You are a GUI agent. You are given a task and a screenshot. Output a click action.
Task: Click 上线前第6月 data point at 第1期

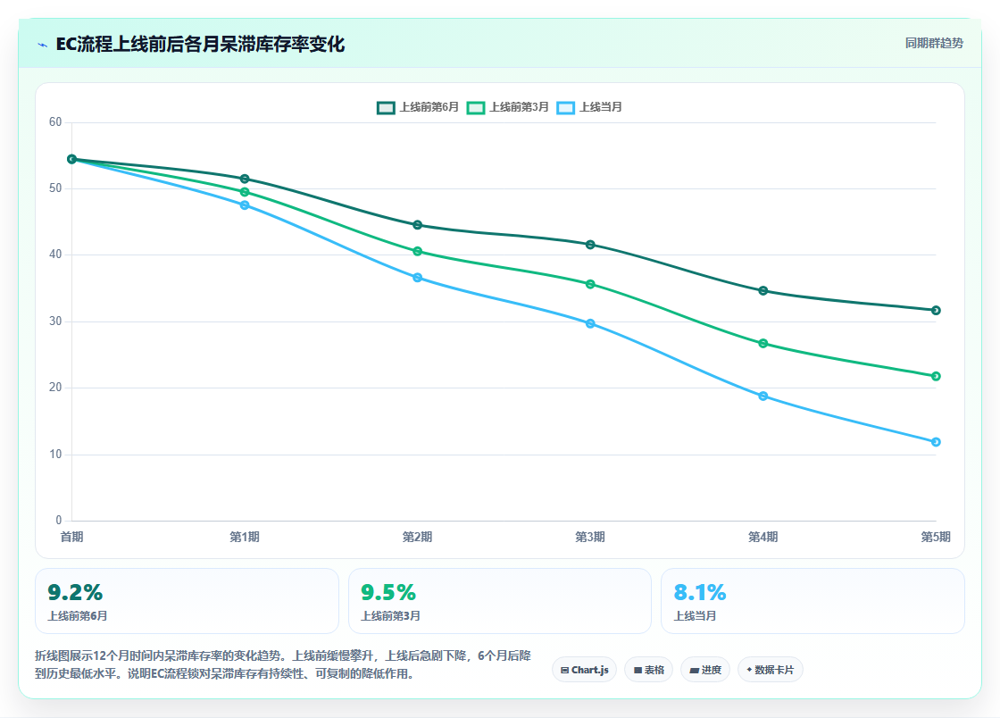coord(245,179)
